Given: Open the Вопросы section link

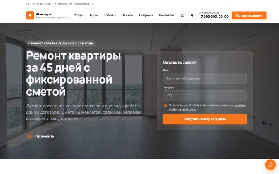Looking at the screenshot, I should coord(146,15).
